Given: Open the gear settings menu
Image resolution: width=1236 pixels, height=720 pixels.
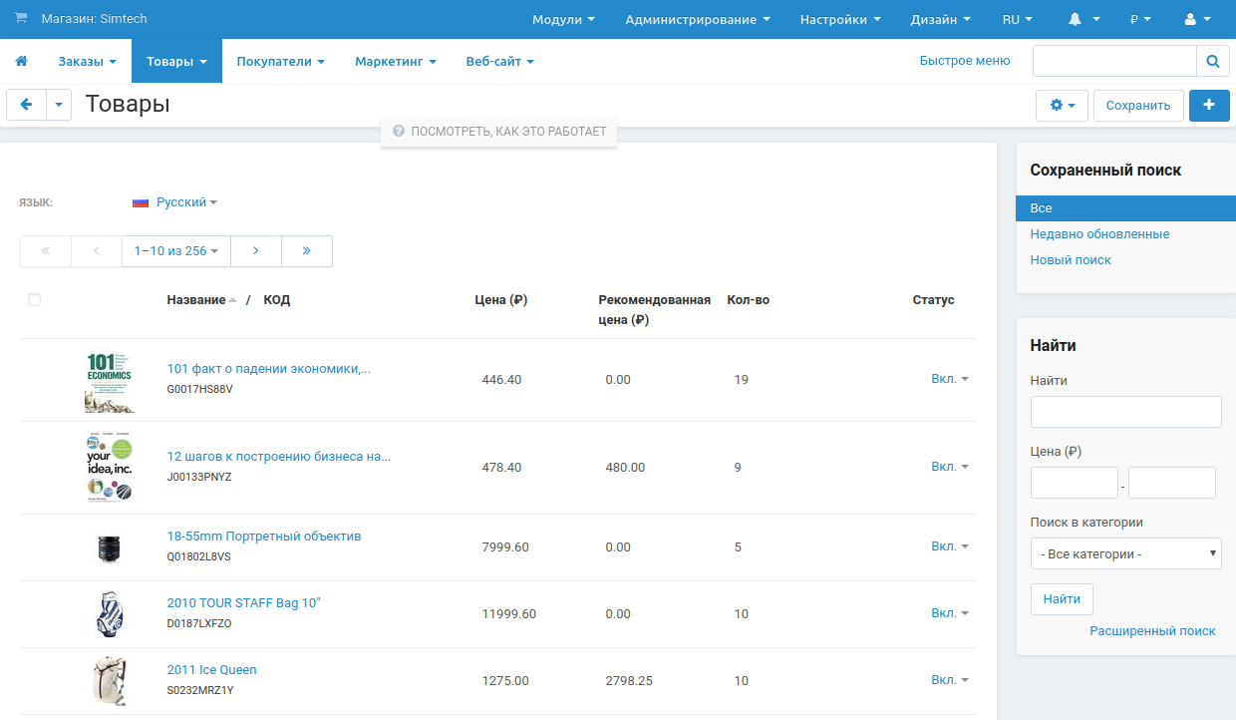Looking at the screenshot, I should tap(1062, 105).
